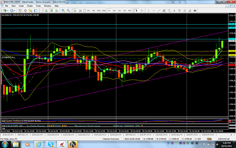Screen dimensions: 236x148
Task: Open the system tray volume control
Action: pos(217,144)
